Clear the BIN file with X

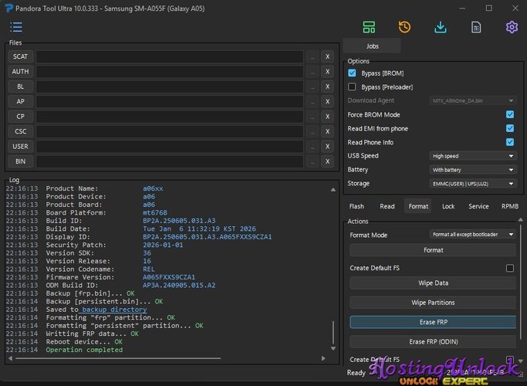pyautogui.click(x=327, y=161)
